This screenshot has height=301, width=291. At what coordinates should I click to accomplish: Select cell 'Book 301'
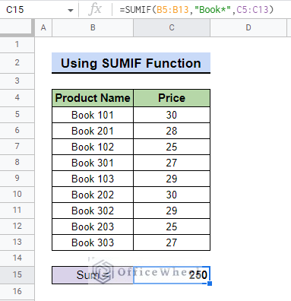(93, 163)
